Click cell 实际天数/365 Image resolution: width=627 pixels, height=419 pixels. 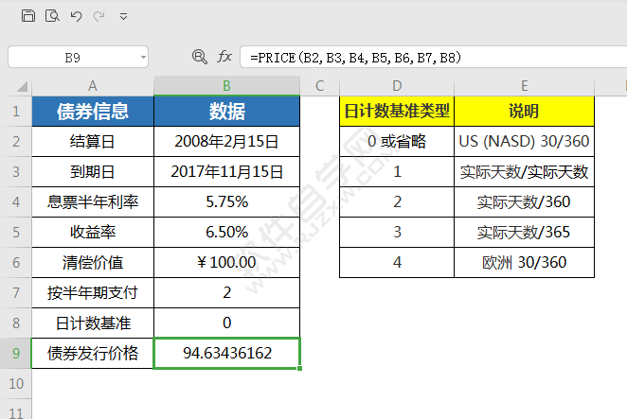click(x=524, y=232)
